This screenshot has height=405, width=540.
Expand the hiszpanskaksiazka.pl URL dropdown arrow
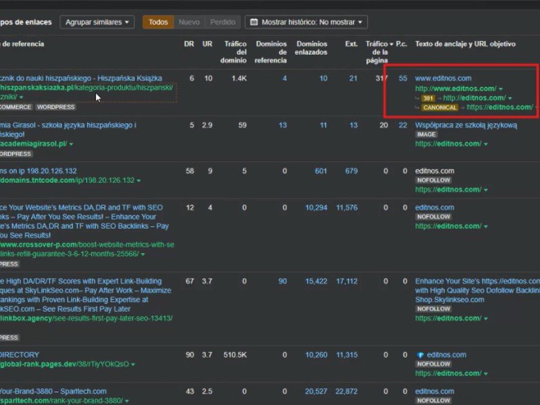pyautogui.click(x=22, y=97)
